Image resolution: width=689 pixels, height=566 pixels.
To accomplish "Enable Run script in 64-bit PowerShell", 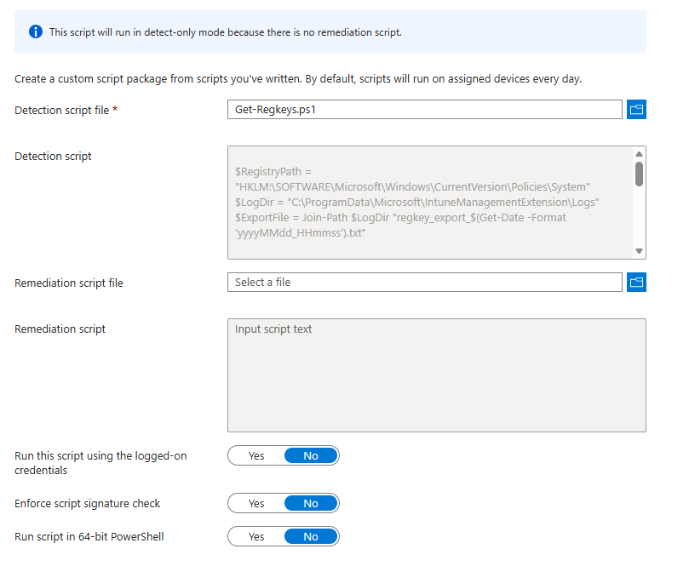I will pyautogui.click(x=256, y=537).
